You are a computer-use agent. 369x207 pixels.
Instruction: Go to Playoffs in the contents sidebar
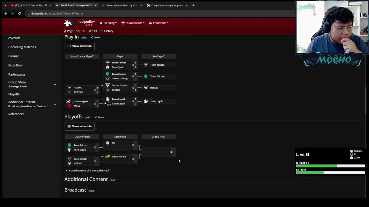tap(14, 94)
